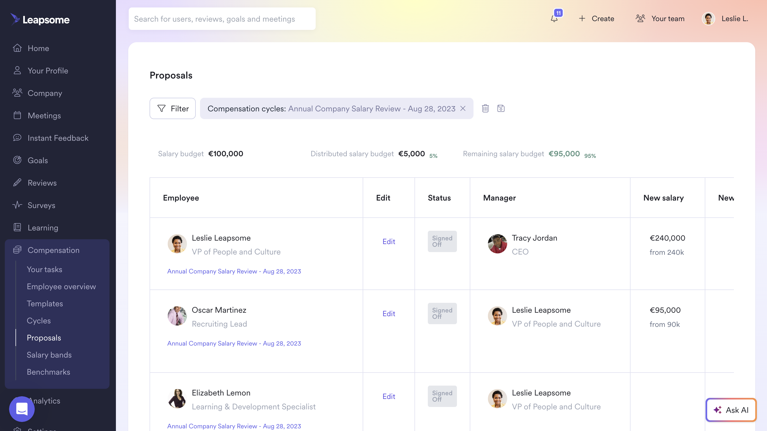Open Benchmarks submenu item
767x431 pixels.
(49, 372)
